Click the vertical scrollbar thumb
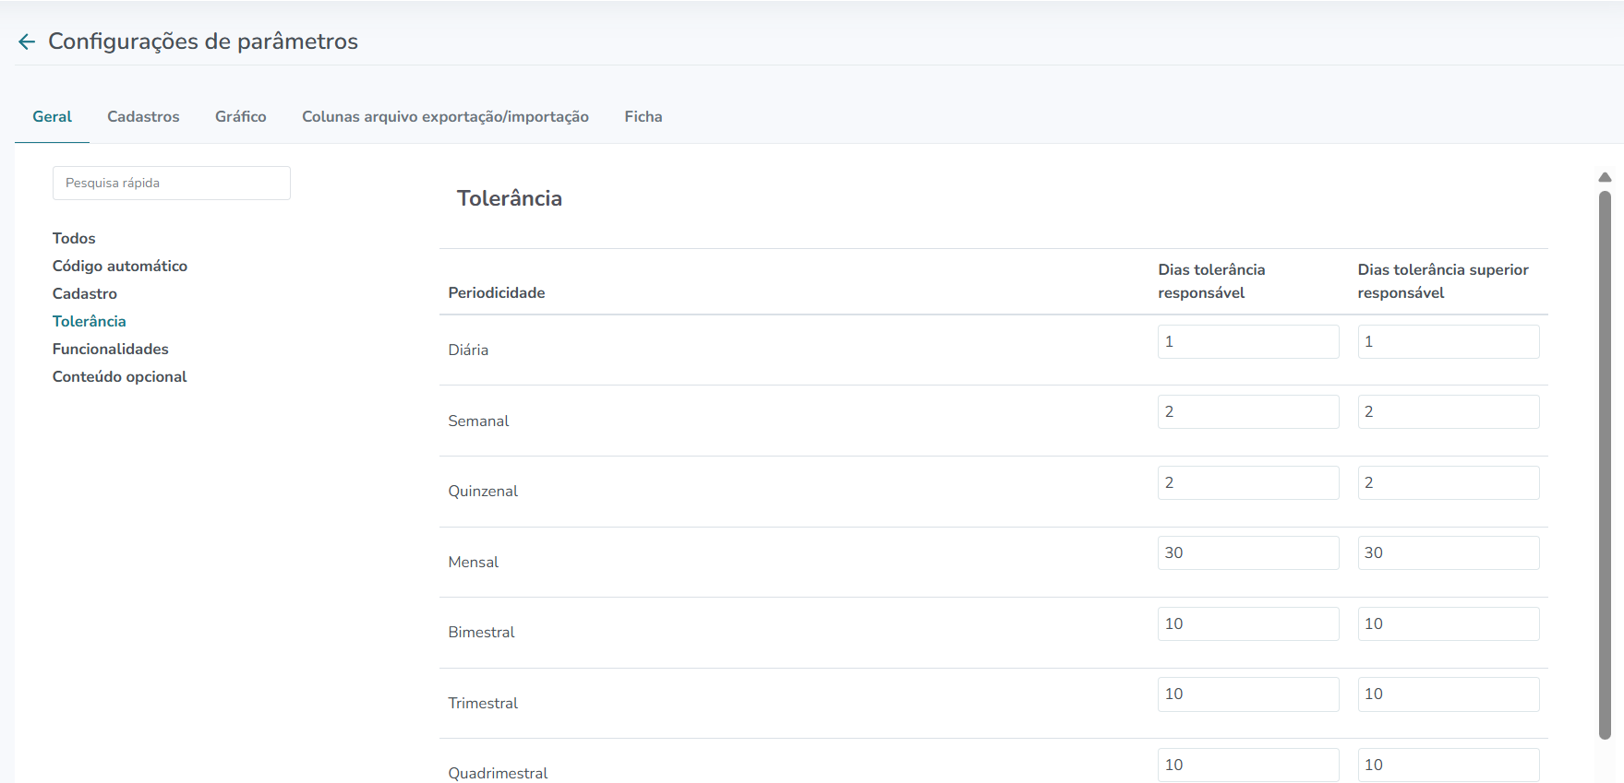Image resolution: width=1624 pixels, height=783 pixels. coord(1605,465)
